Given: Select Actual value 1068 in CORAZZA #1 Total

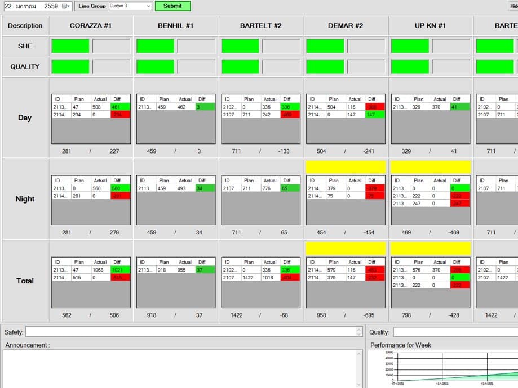Looking at the screenshot, I should point(100,270).
